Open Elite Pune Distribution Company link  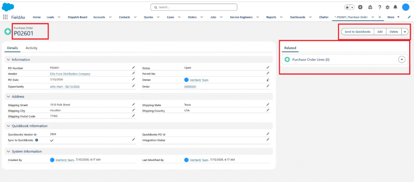(x=70, y=74)
